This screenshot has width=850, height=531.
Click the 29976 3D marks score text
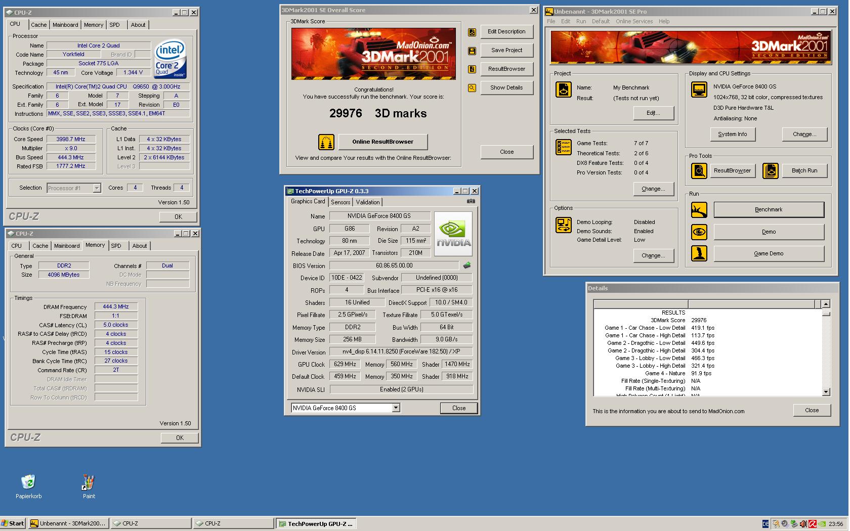(378, 113)
